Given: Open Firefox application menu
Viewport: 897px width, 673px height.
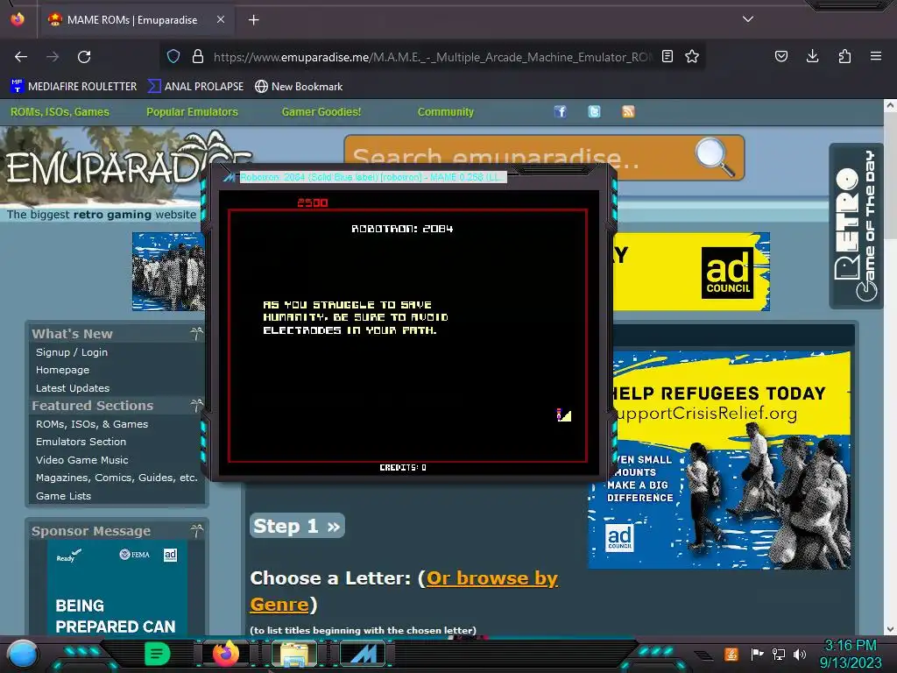Looking at the screenshot, I should (875, 56).
